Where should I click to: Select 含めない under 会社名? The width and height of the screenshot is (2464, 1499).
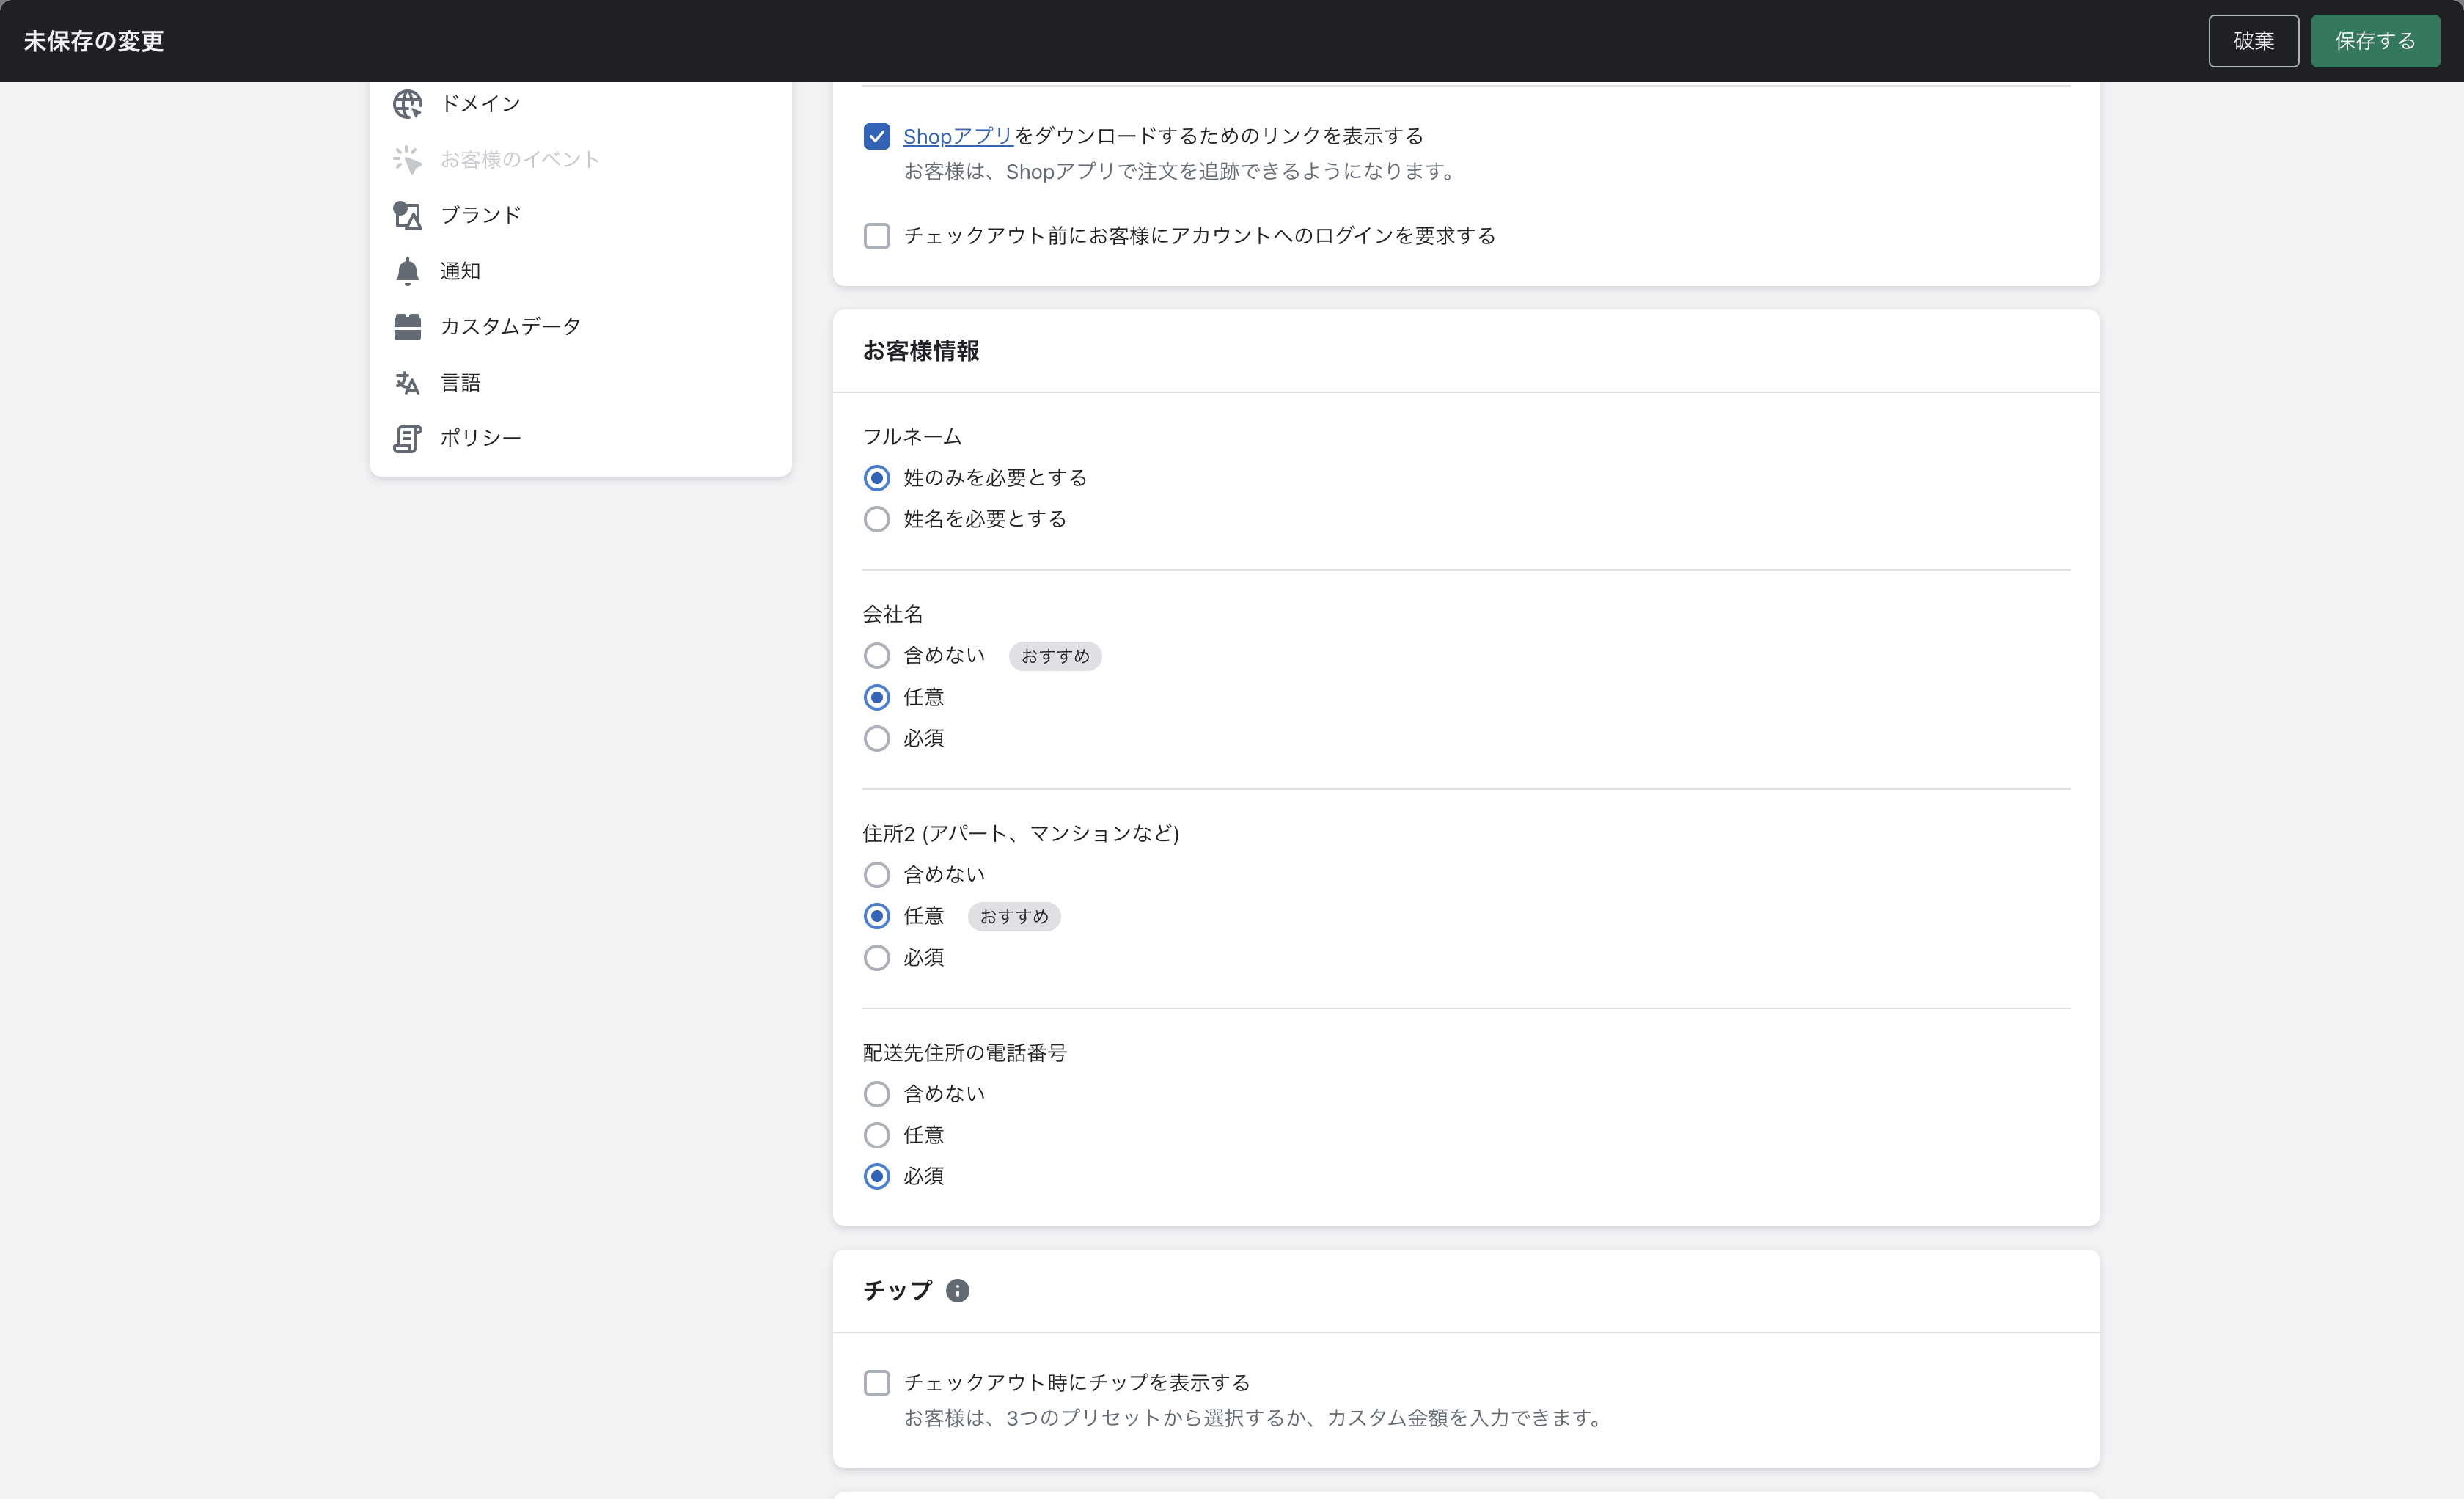877,656
